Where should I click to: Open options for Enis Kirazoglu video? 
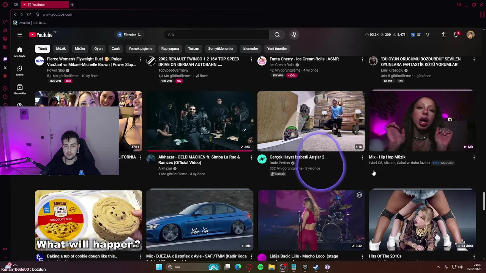pos(474,60)
